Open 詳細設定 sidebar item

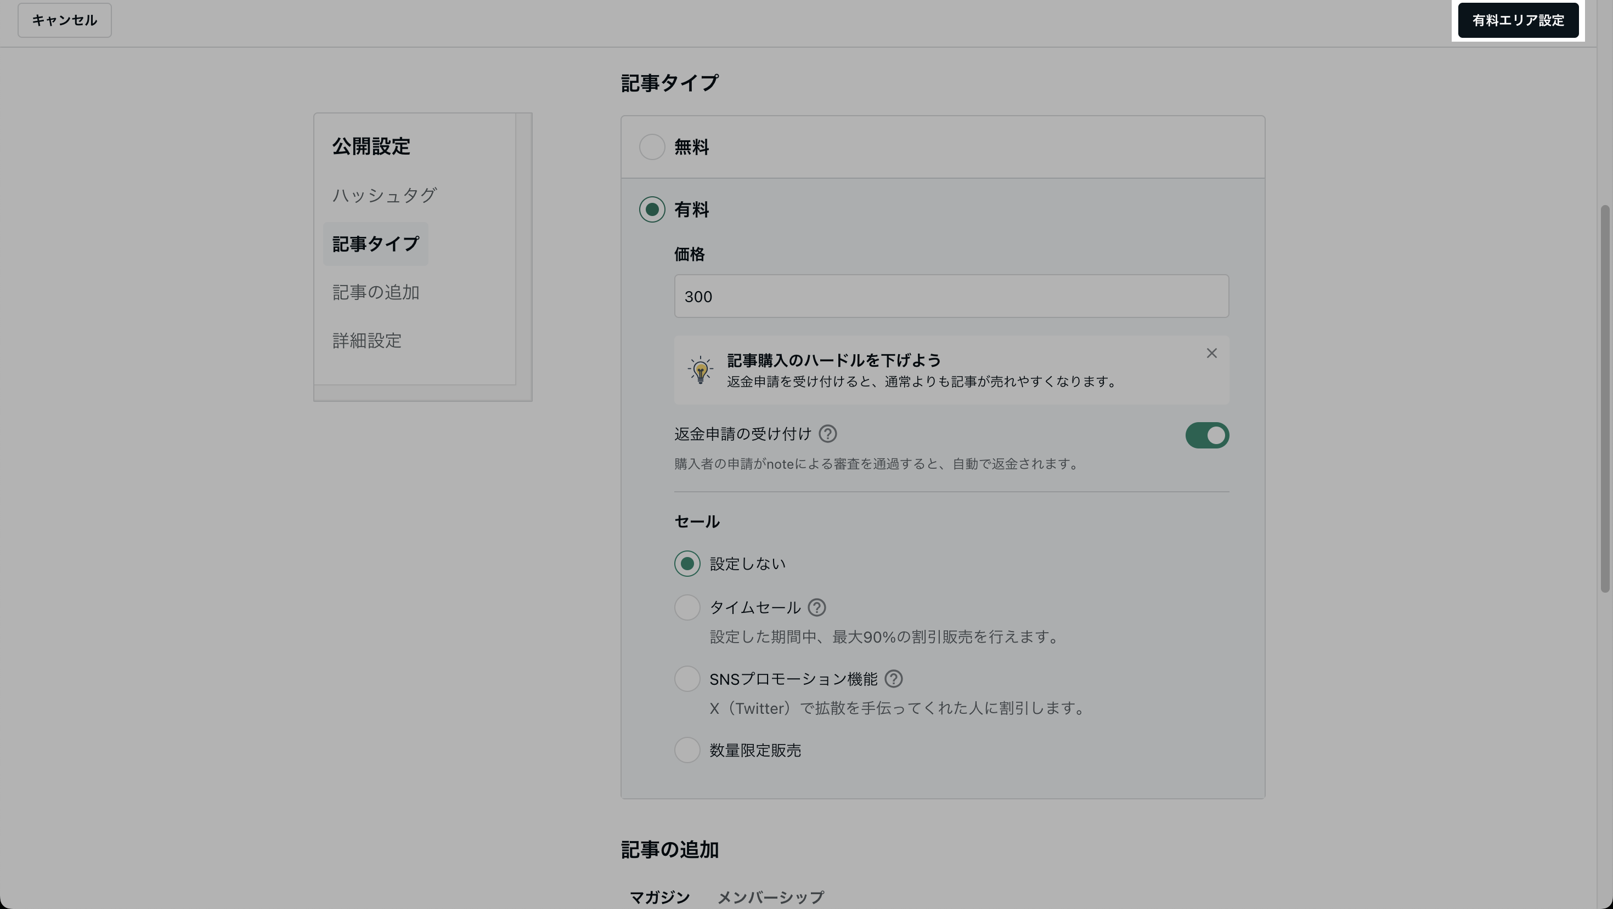[x=367, y=341]
